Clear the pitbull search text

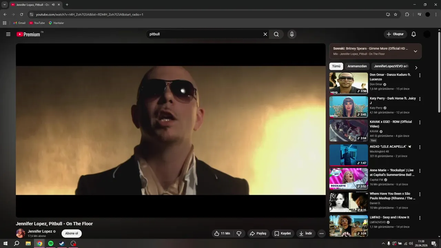265,34
